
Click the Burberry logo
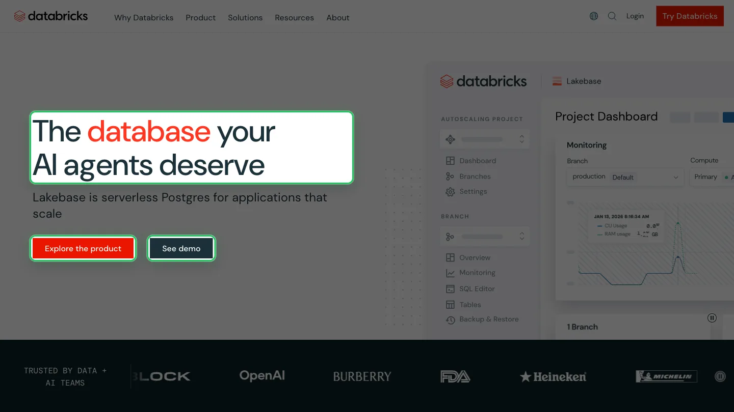pyautogui.click(x=362, y=377)
